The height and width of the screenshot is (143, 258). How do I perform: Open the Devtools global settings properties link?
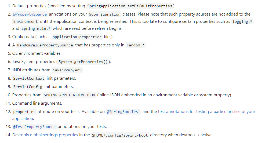point(45,135)
